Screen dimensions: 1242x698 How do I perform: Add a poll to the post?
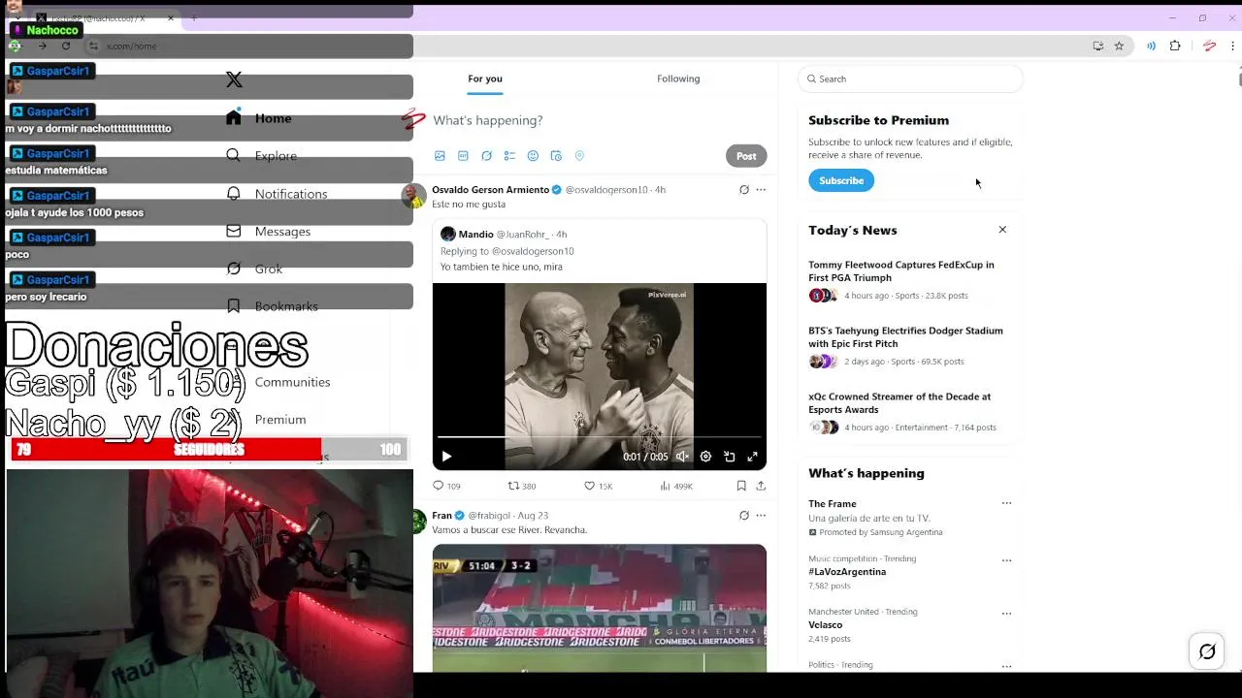[x=509, y=156]
